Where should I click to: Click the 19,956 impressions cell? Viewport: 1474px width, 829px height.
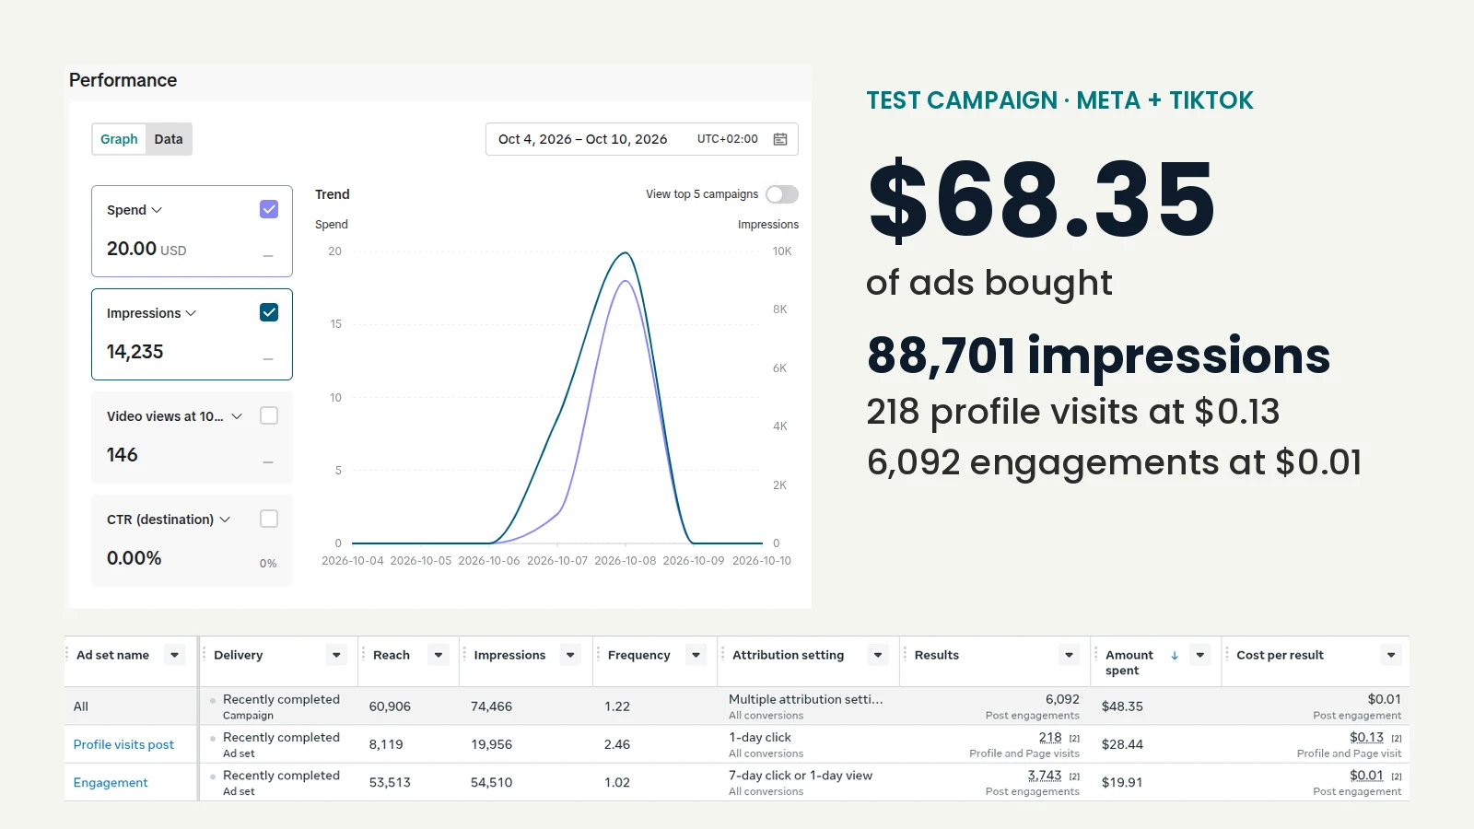coord(492,744)
